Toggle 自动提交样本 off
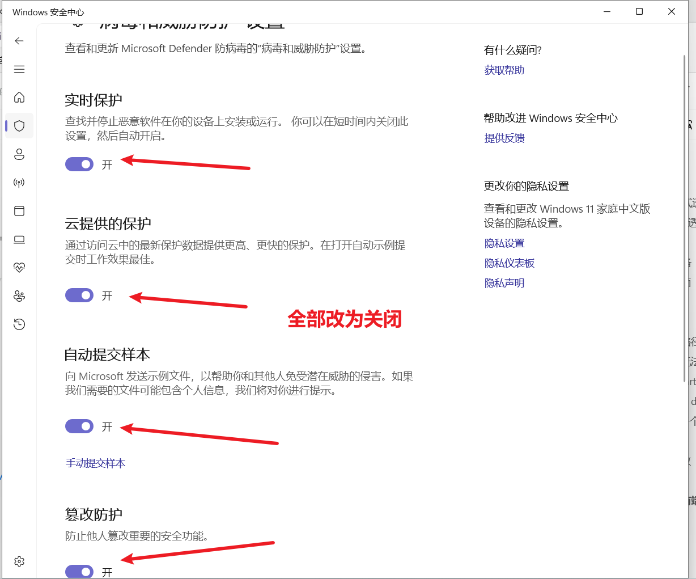The image size is (696, 579). (x=79, y=426)
